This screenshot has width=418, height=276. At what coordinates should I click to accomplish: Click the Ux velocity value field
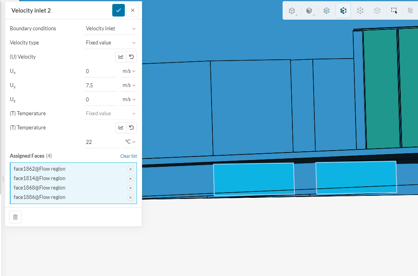[100, 71]
